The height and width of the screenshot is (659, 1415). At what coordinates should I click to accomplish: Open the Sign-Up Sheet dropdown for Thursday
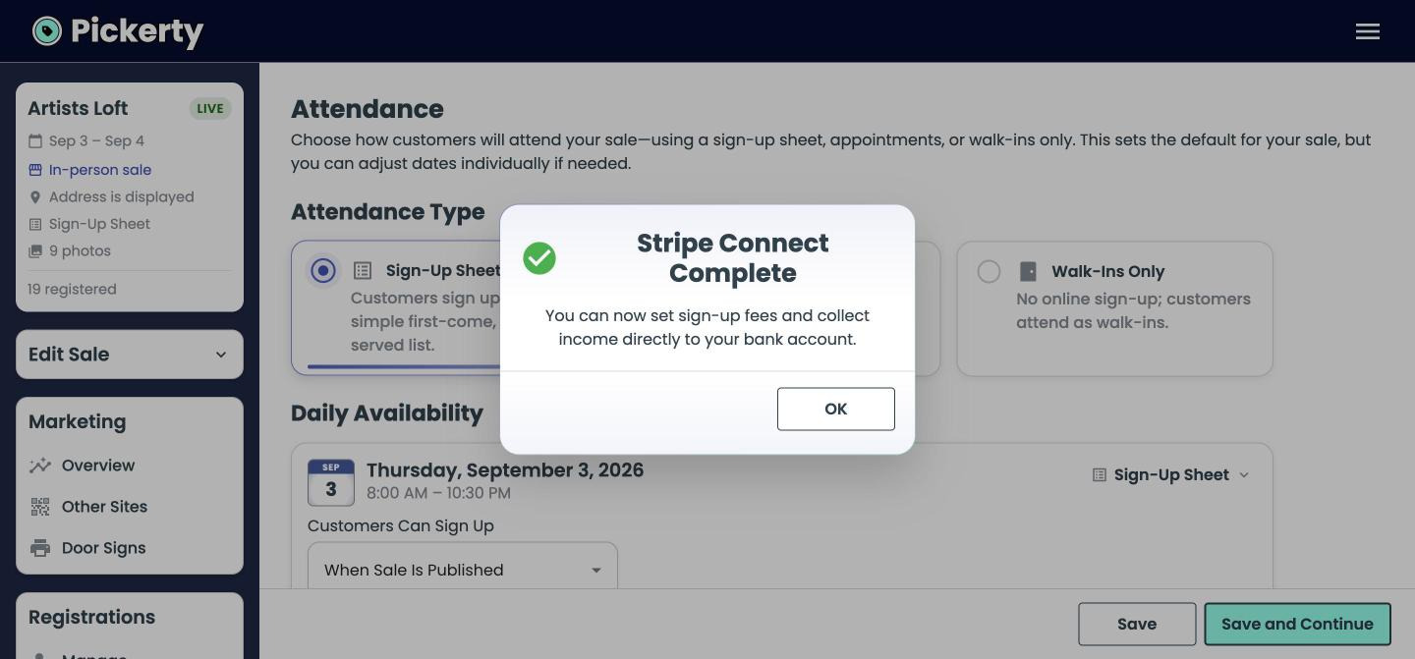click(x=1171, y=475)
